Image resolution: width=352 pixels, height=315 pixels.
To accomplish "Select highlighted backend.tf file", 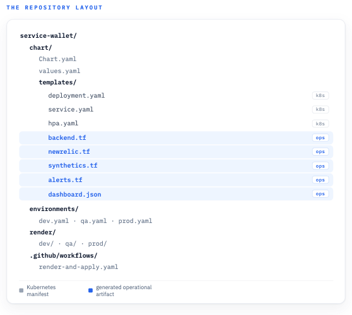I will pyautogui.click(x=176, y=138).
